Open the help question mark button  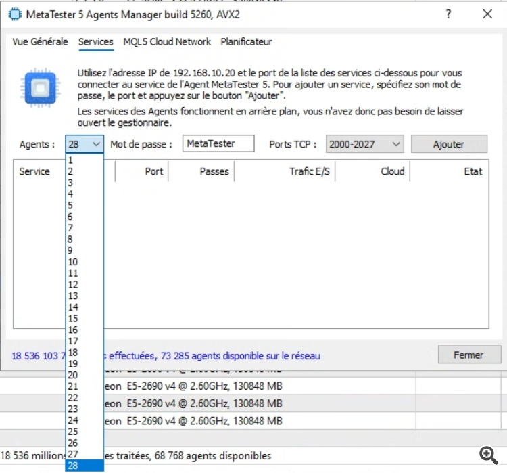(x=448, y=14)
